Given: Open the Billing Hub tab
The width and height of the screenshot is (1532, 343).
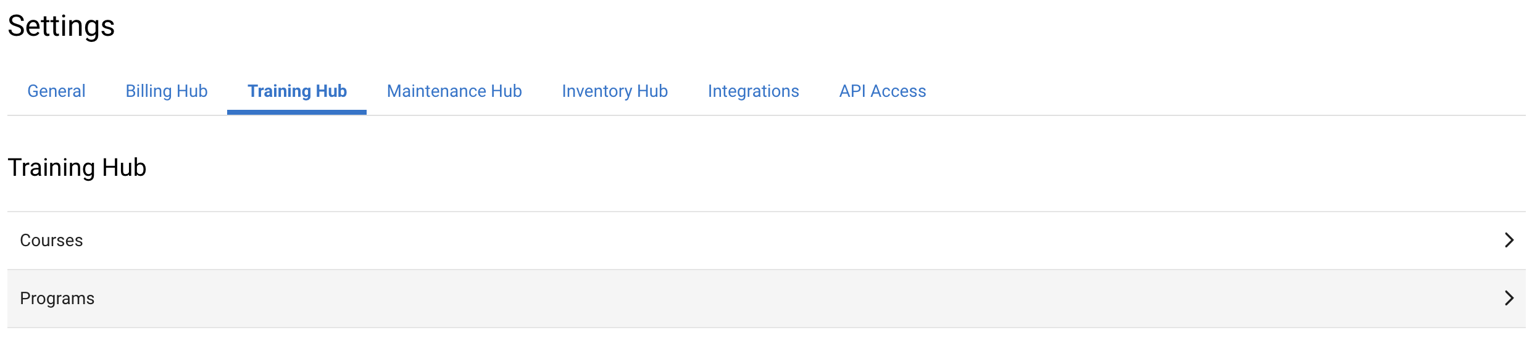Looking at the screenshot, I should [167, 91].
